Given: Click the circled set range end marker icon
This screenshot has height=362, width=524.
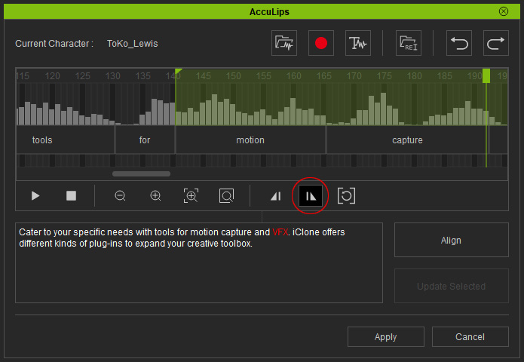Looking at the screenshot, I should pyautogui.click(x=310, y=196).
